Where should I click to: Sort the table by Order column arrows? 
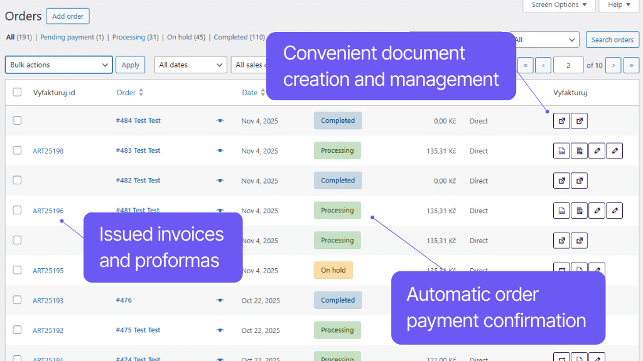coord(141,93)
